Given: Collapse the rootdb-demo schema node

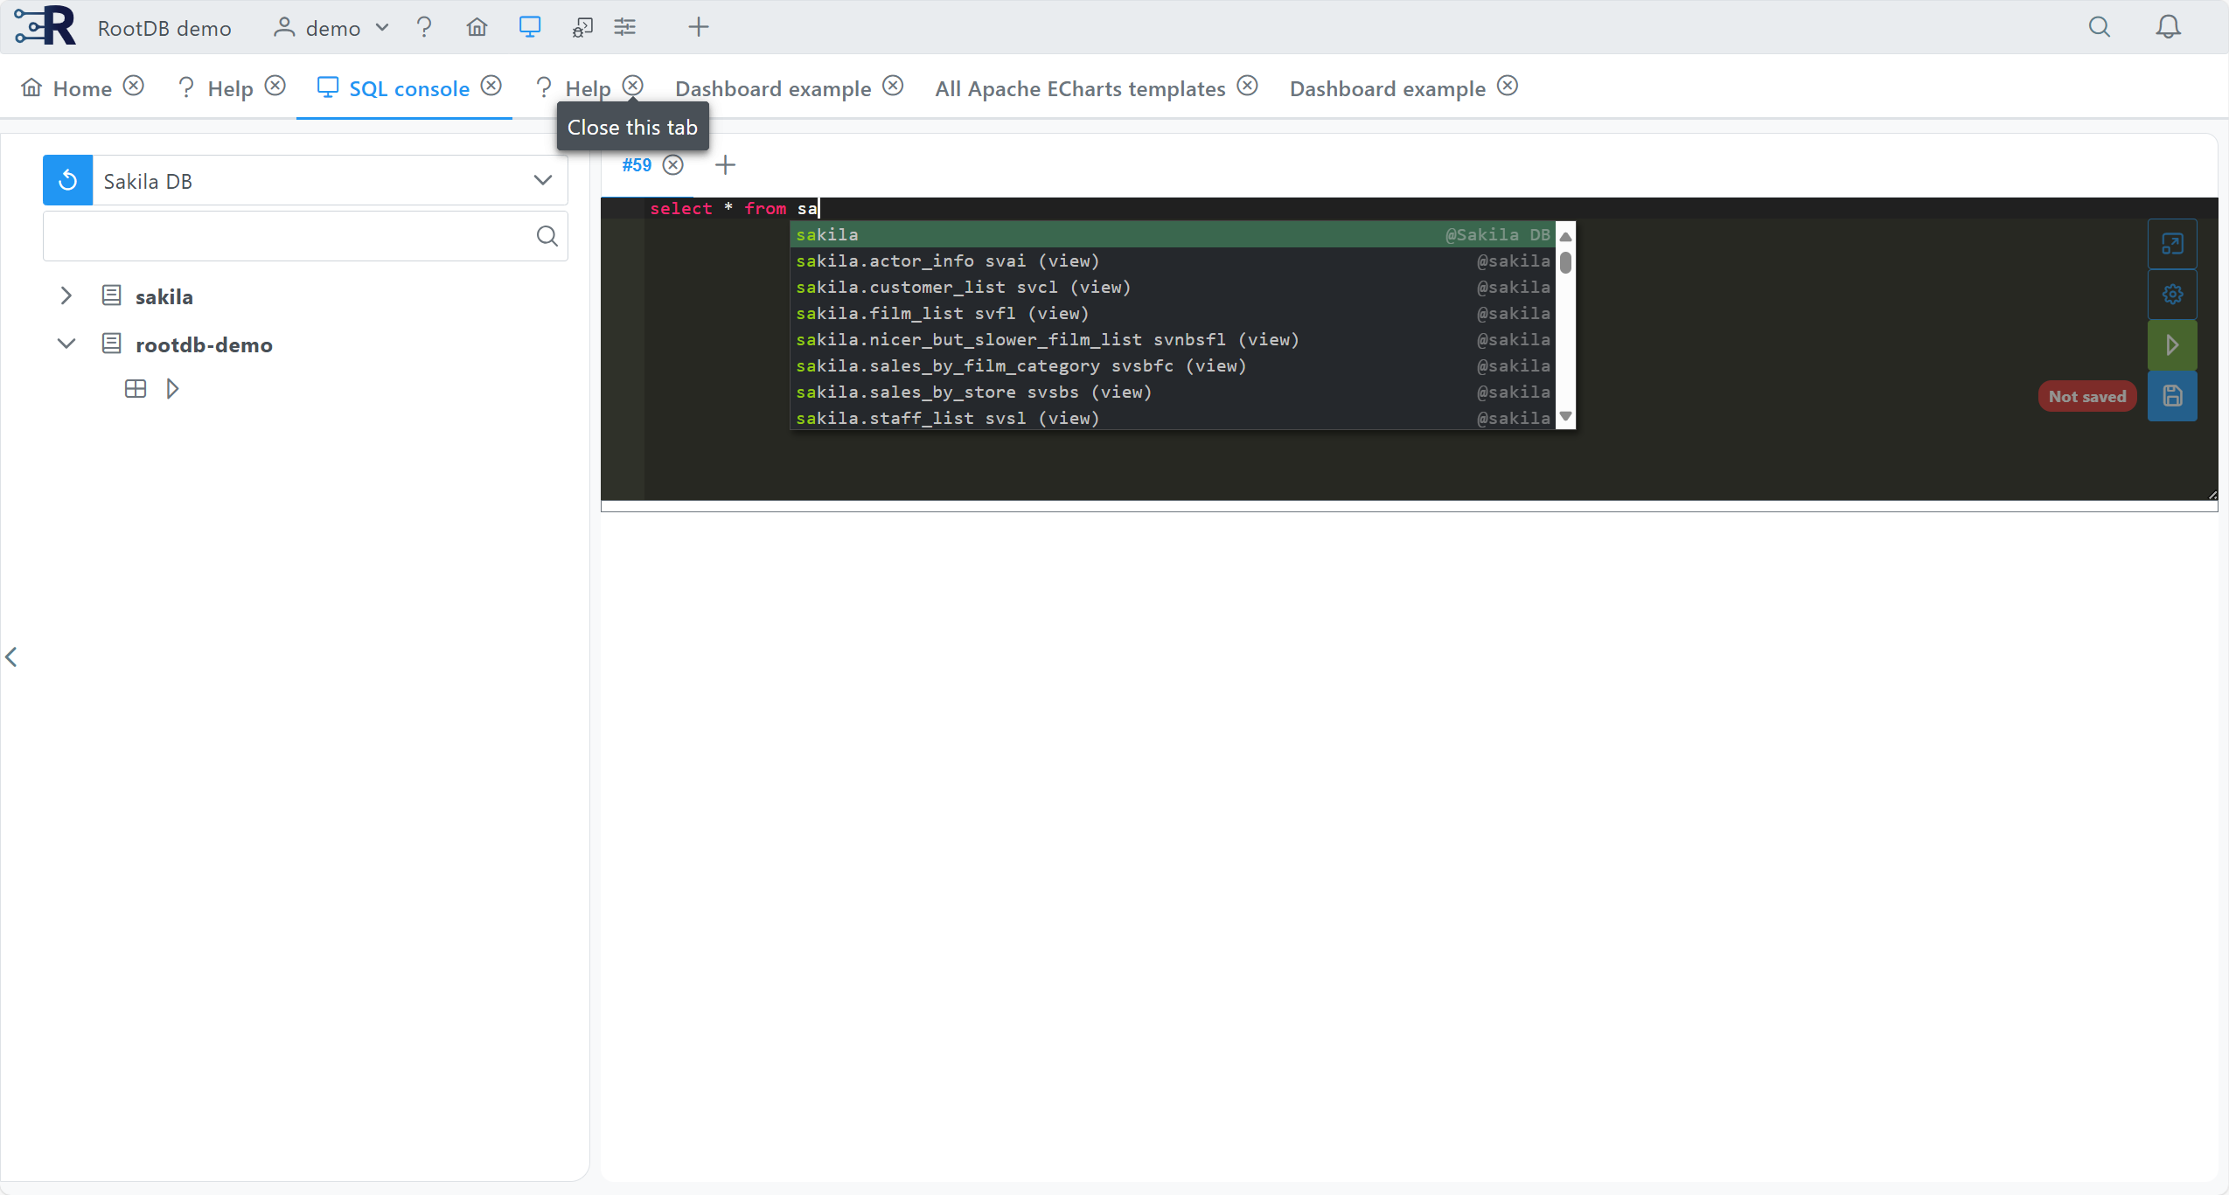Looking at the screenshot, I should pos(66,344).
